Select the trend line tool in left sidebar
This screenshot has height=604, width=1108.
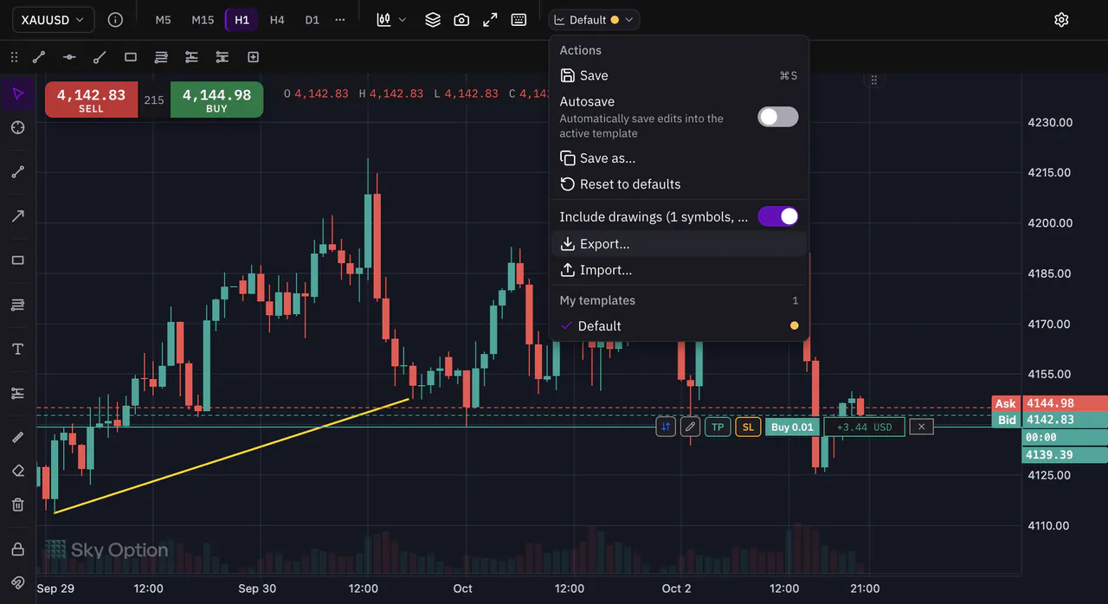(17, 171)
